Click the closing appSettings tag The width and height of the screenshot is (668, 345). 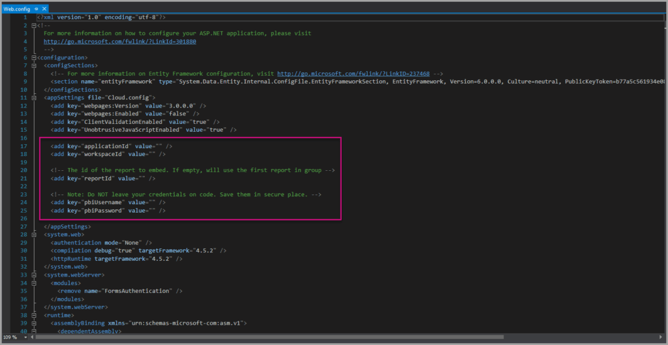67,227
